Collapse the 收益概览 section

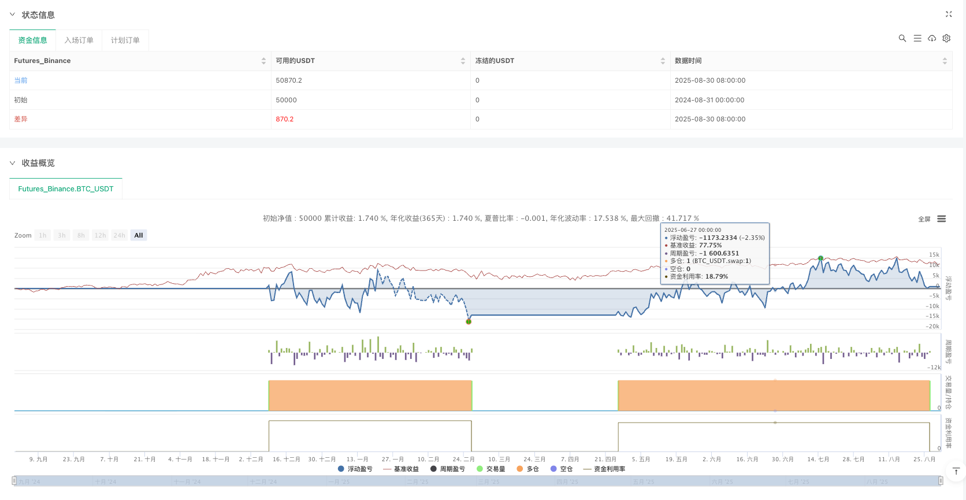tap(13, 163)
